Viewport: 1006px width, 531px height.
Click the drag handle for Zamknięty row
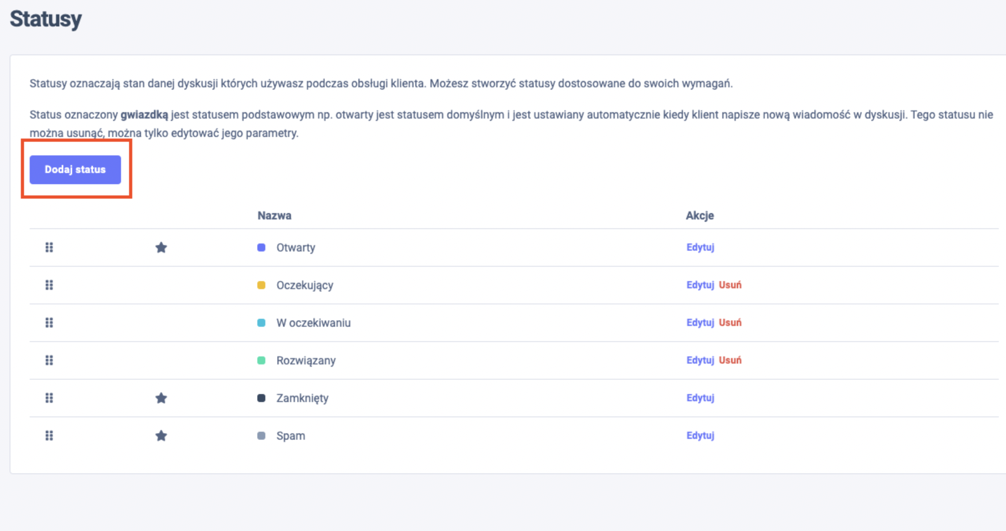pos(49,398)
